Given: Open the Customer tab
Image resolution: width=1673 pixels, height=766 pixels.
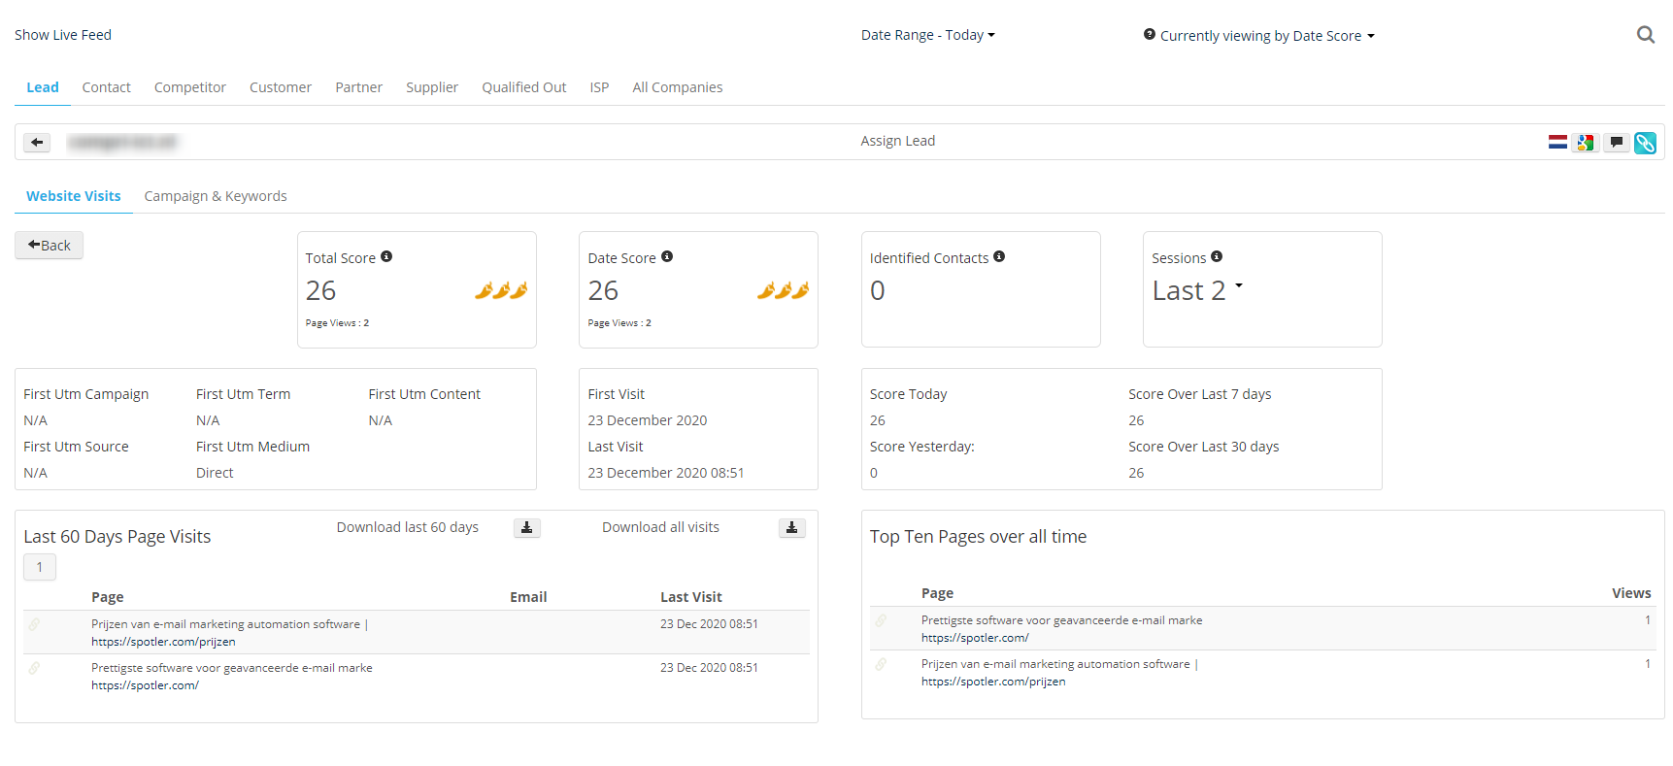Looking at the screenshot, I should (281, 87).
